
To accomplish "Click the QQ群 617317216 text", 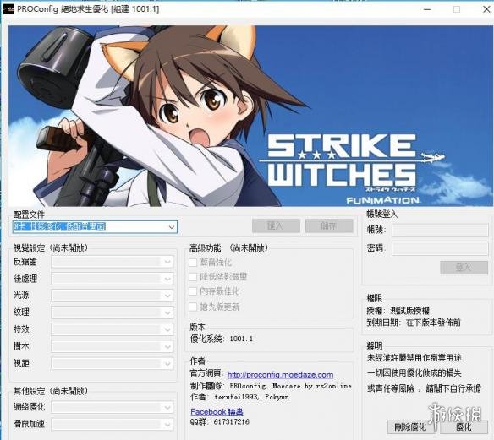I will [x=220, y=421].
